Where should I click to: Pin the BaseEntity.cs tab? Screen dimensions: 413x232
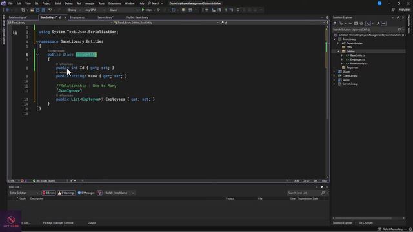tap(60, 17)
